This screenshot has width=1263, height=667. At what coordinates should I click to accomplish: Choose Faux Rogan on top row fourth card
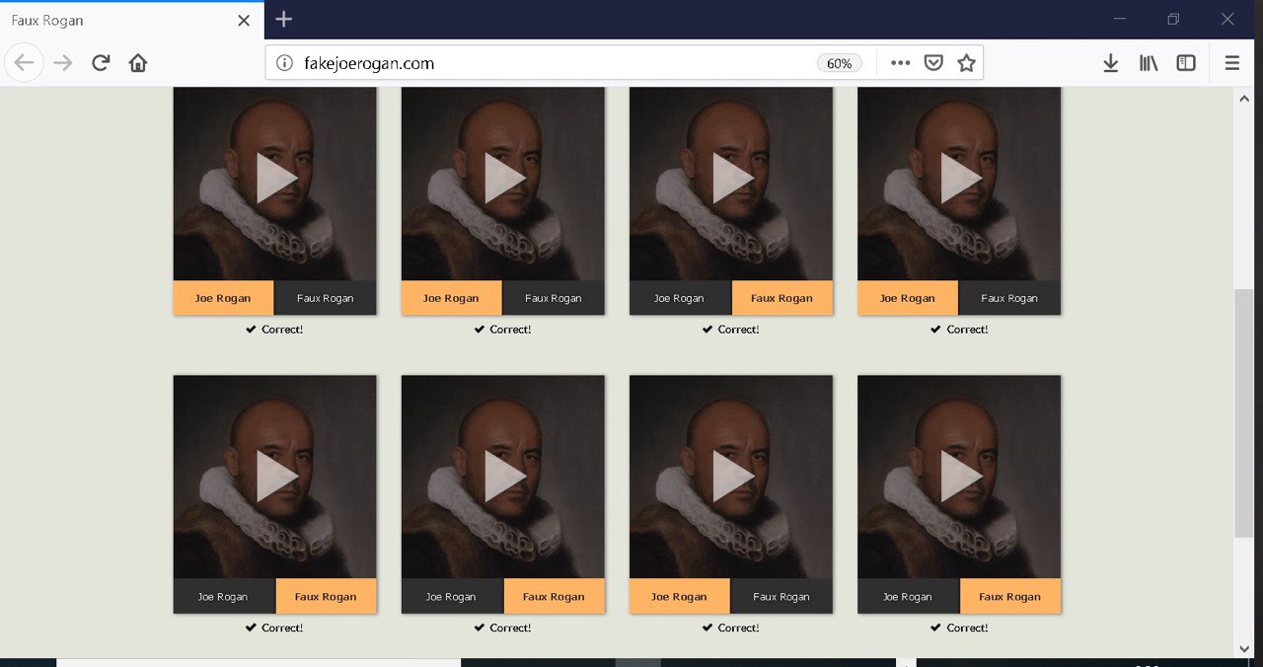click(1009, 298)
